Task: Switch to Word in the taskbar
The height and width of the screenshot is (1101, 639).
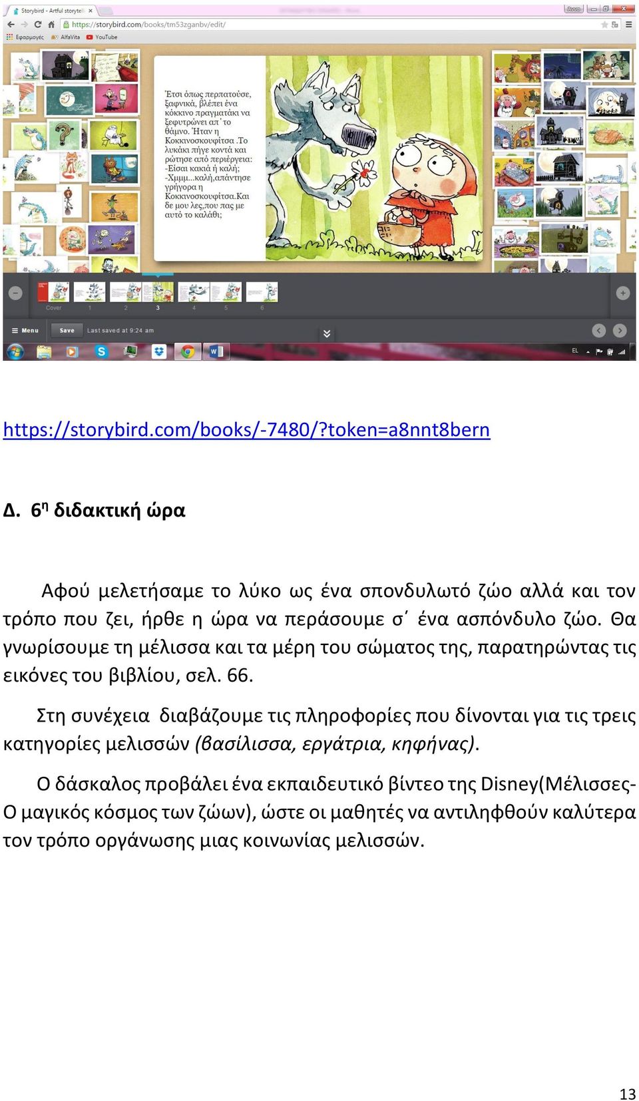Action: (216, 351)
